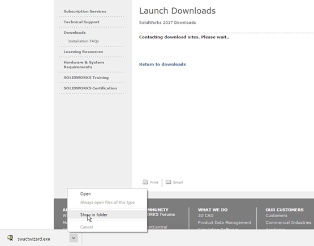The width and height of the screenshot is (314, 246).
Task: Click Customers link under Our Customers
Action: click(276, 215)
